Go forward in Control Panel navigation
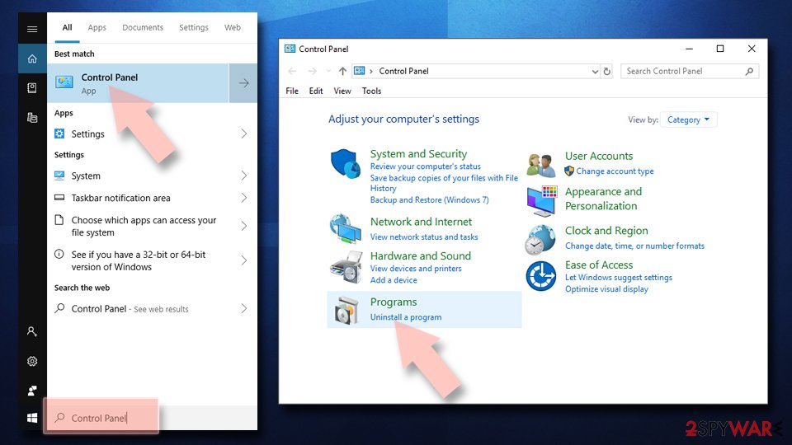Viewport: 792px width, 445px height. click(x=312, y=71)
